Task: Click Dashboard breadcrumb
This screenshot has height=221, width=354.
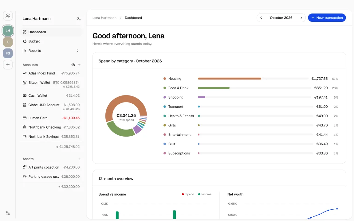Action: 133,18
